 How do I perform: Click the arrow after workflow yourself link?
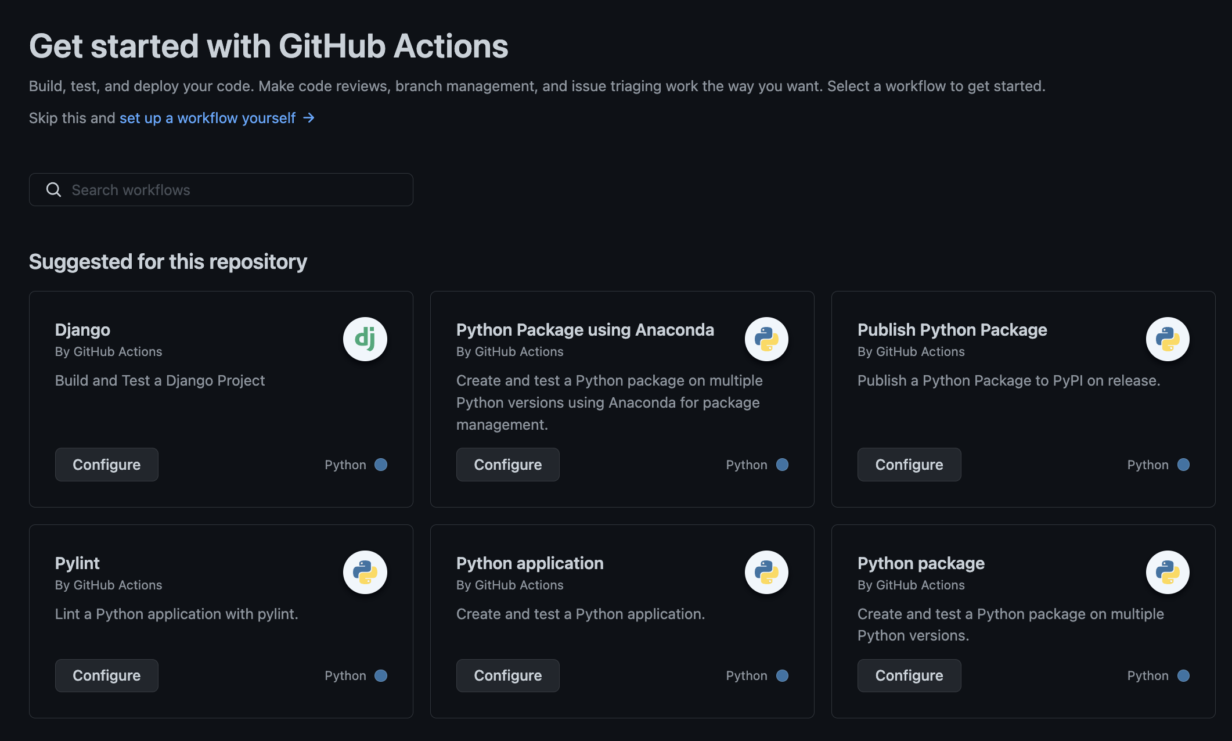(x=309, y=118)
